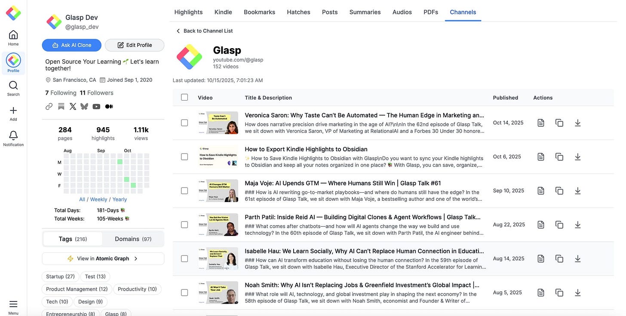Viewport: 626px width, 316px height.
Task: Click the Edit Profile button
Action: point(135,45)
